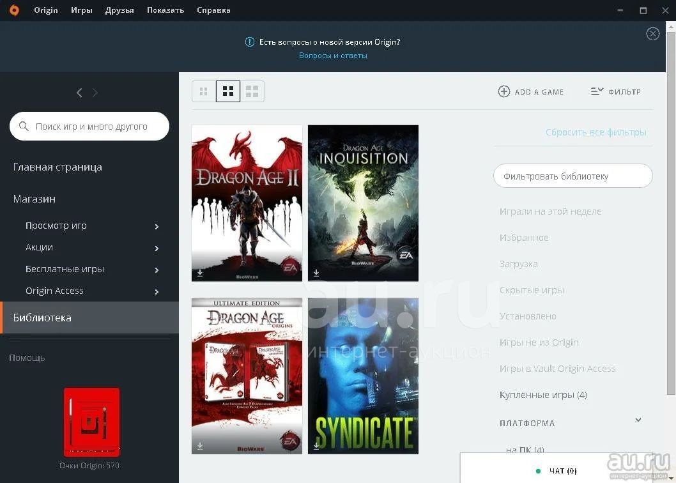Click the Origin logo icon
This screenshot has width=676, height=483.
point(14,10)
